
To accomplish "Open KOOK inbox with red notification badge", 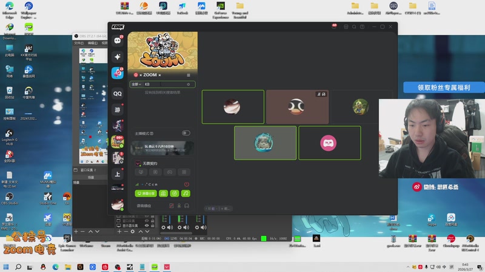I will (x=334, y=27).
